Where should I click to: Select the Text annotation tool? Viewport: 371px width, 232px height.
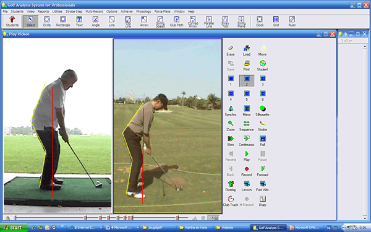pos(79,22)
